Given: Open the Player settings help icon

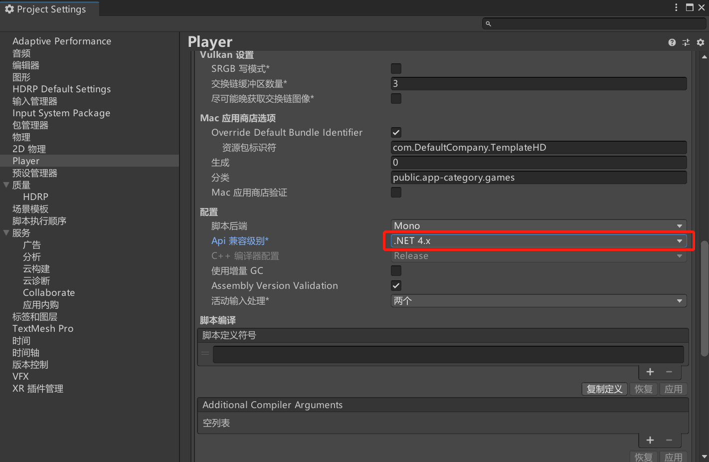Looking at the screenshot, I should tap(672, 42).
